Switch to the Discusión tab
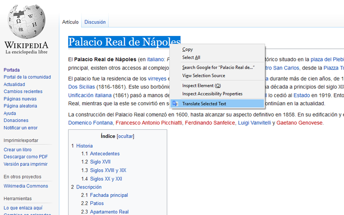This screenshot has height=215, width=344. [x=95, y=22]
